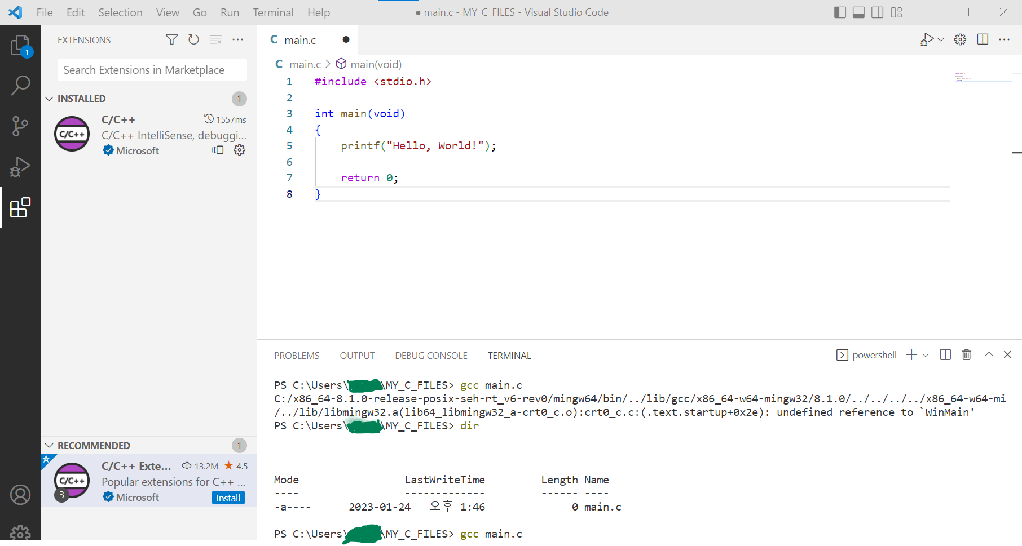Screen dimensions: 1022x546
Task: Toggle the bottom panel visibility
Action: [x=858, y=12]
